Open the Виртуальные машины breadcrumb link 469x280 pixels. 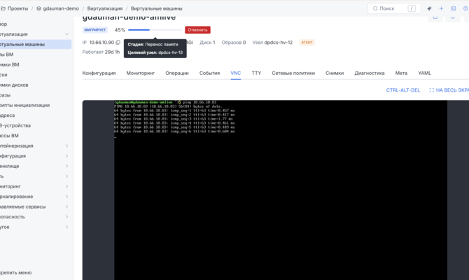pyautogui.click(x=156, y=8)
